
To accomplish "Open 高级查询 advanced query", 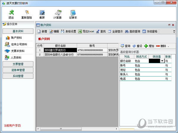I will (x=133, y=31).
